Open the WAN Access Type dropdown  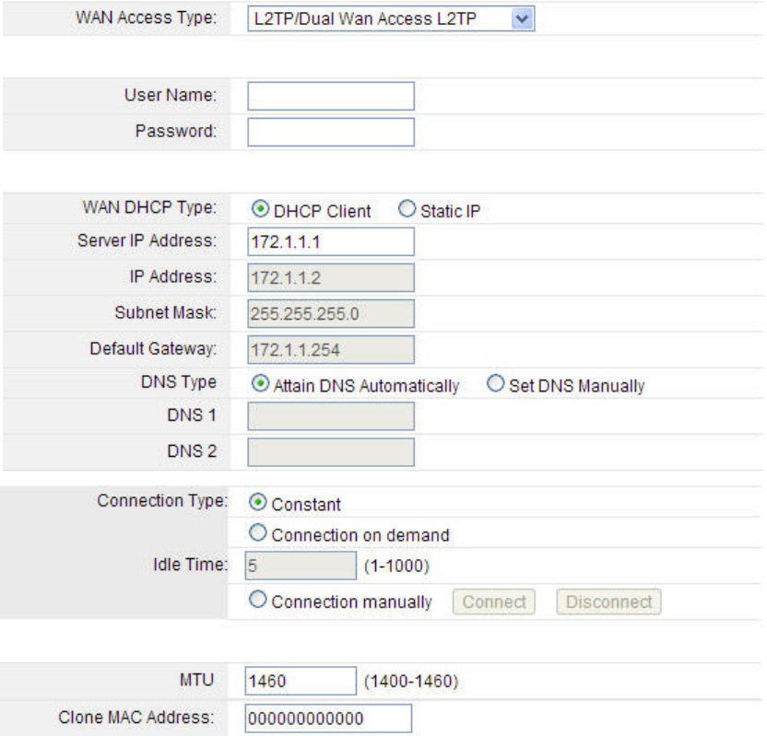[391, 18]
